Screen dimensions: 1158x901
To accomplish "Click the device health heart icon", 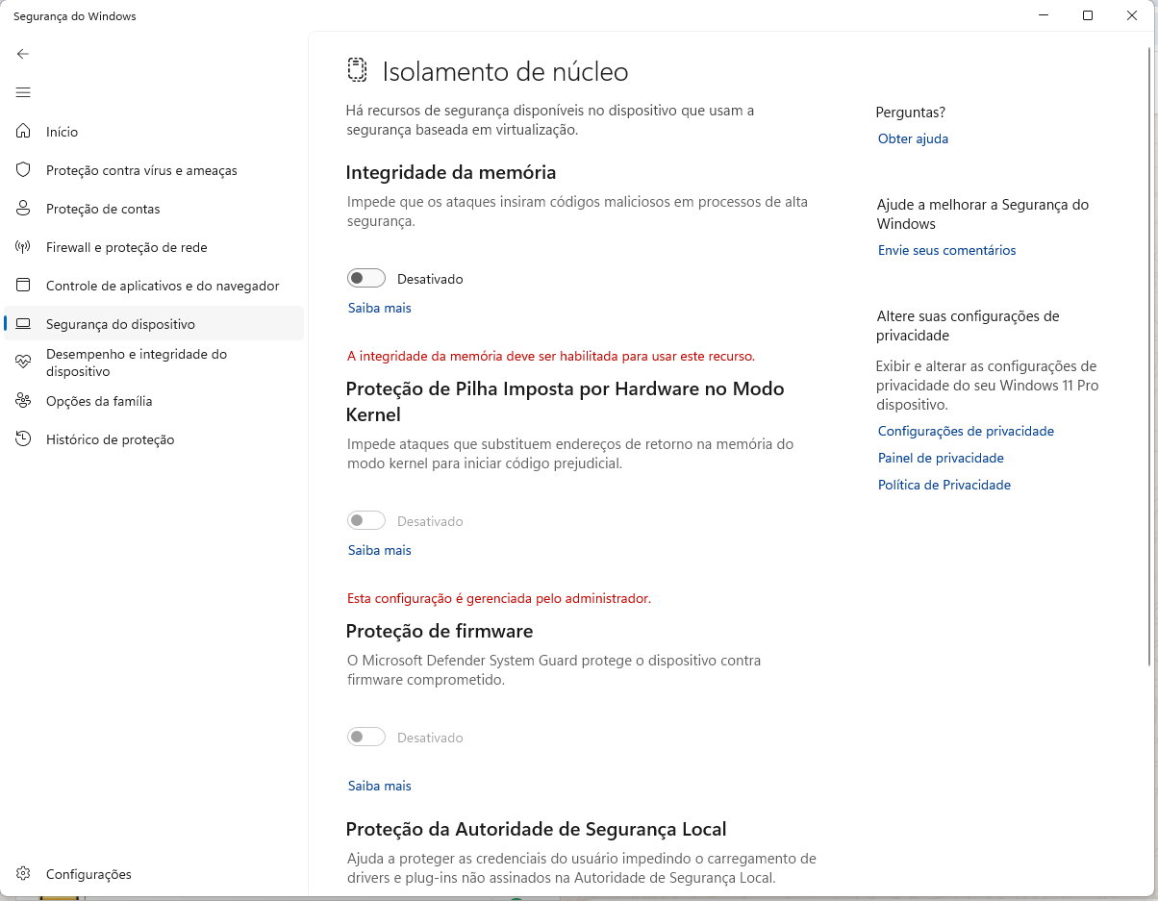I will [x=23, y=363].
